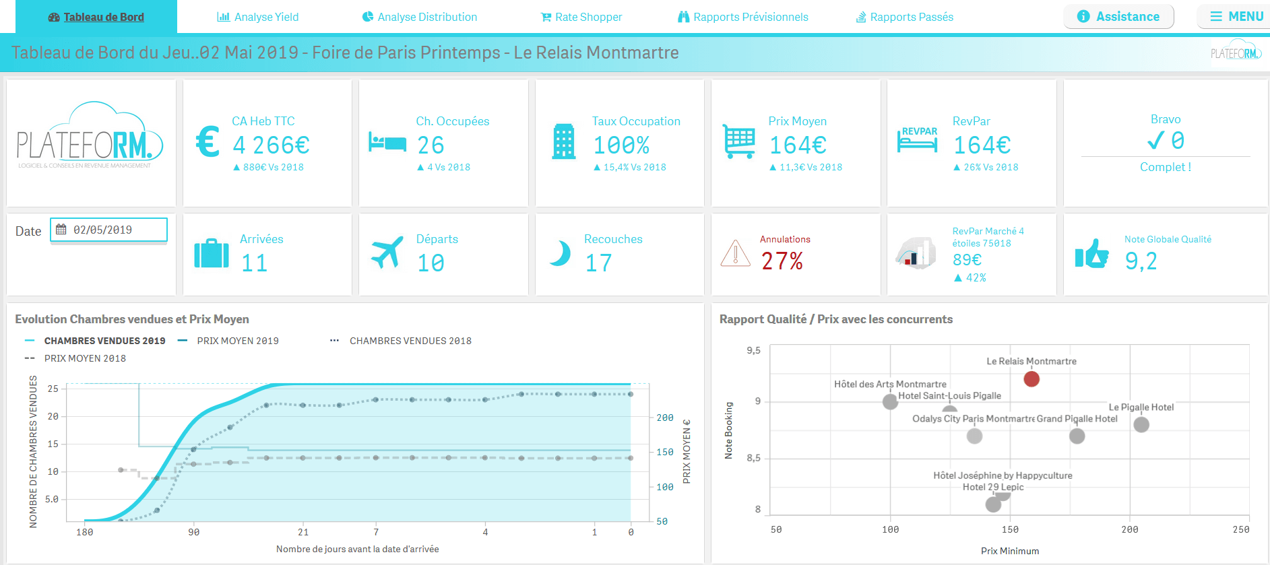Hide CHAMBRES VENDUES 2018 legend series
The width and height of the screenshot is (1270, 565).
410,341
